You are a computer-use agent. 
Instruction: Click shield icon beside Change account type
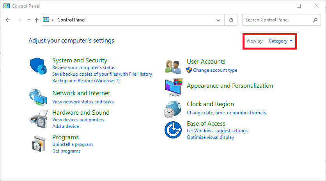tap(189, 70)
